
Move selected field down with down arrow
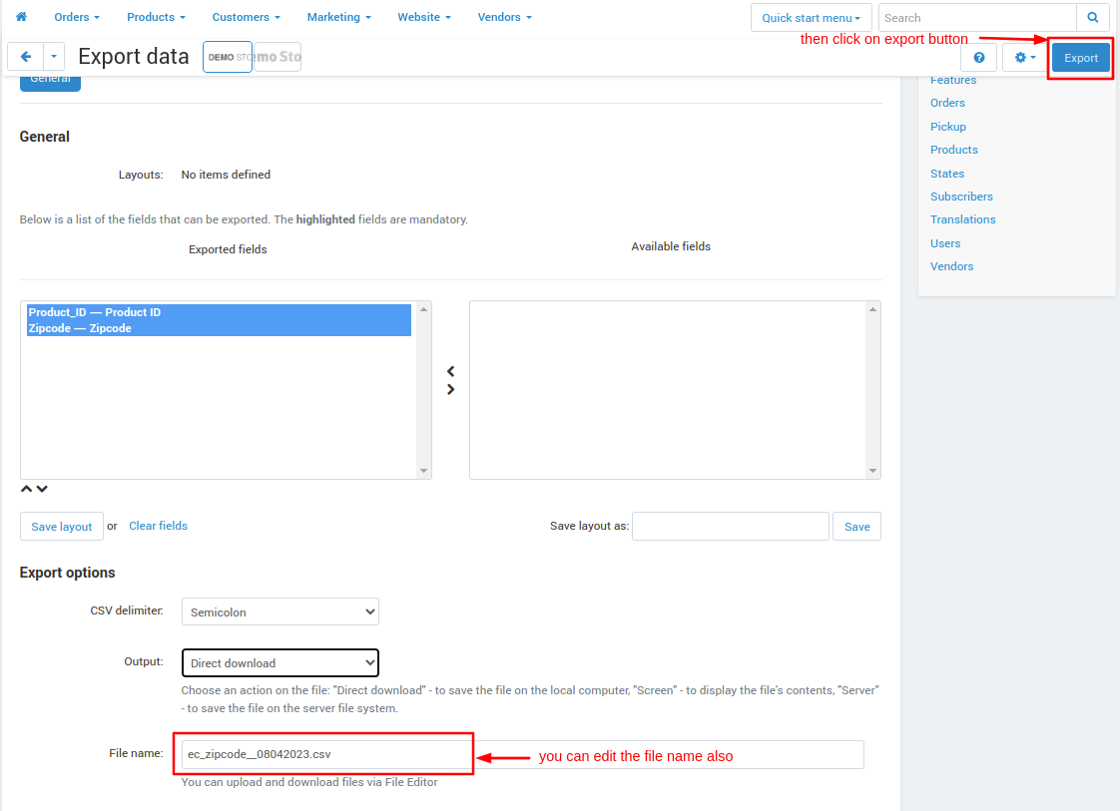(42, 489)
